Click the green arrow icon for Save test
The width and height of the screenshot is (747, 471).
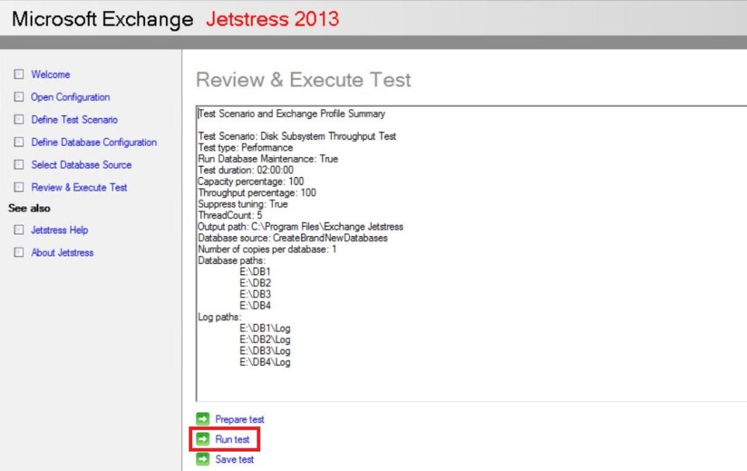[203, 460]
